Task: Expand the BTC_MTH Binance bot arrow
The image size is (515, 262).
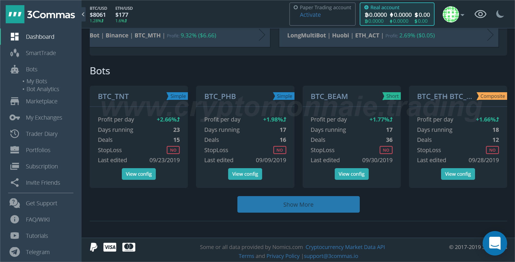Action: pos(262,35)
